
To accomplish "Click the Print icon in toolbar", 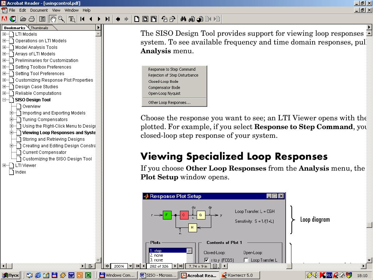I will coord(32,19).
